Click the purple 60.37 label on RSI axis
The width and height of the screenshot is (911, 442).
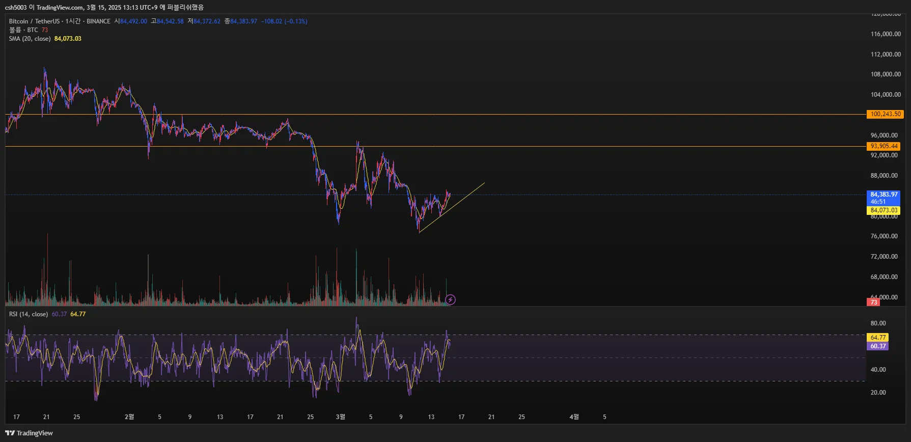click(877, 346)
